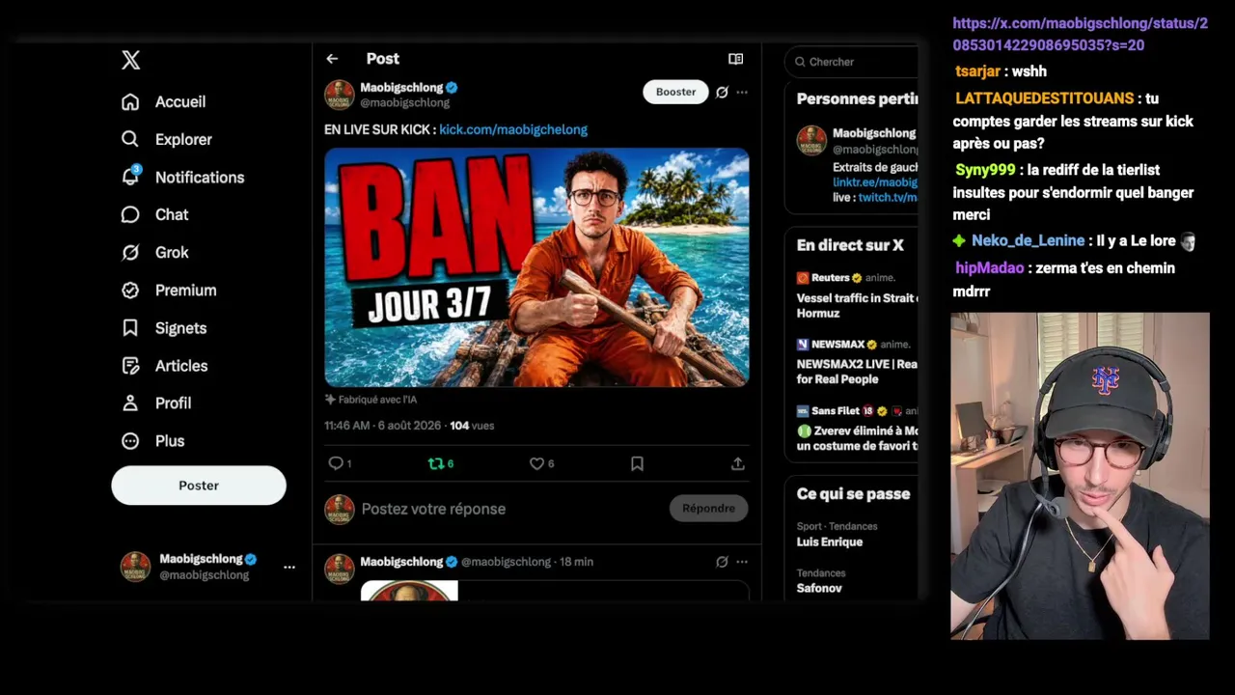Viewport: 1235px width, 695px height.
Task: Click the X logo in the sidebar
Action: tap(131, 60)
